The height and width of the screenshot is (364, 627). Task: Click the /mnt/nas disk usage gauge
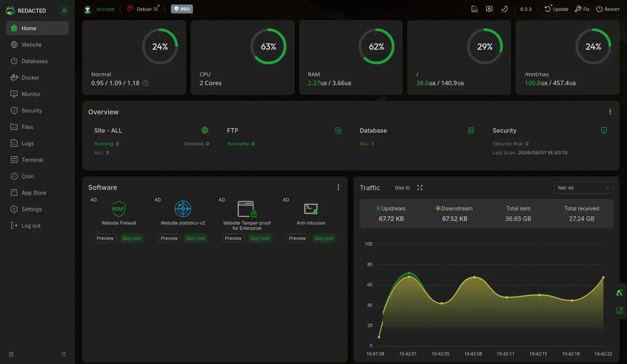[593, 46]
